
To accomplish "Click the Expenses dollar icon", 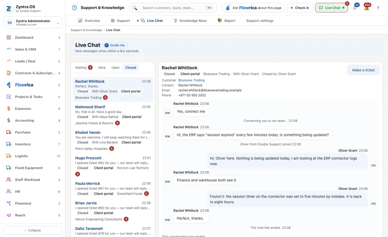I will point(8,109).
